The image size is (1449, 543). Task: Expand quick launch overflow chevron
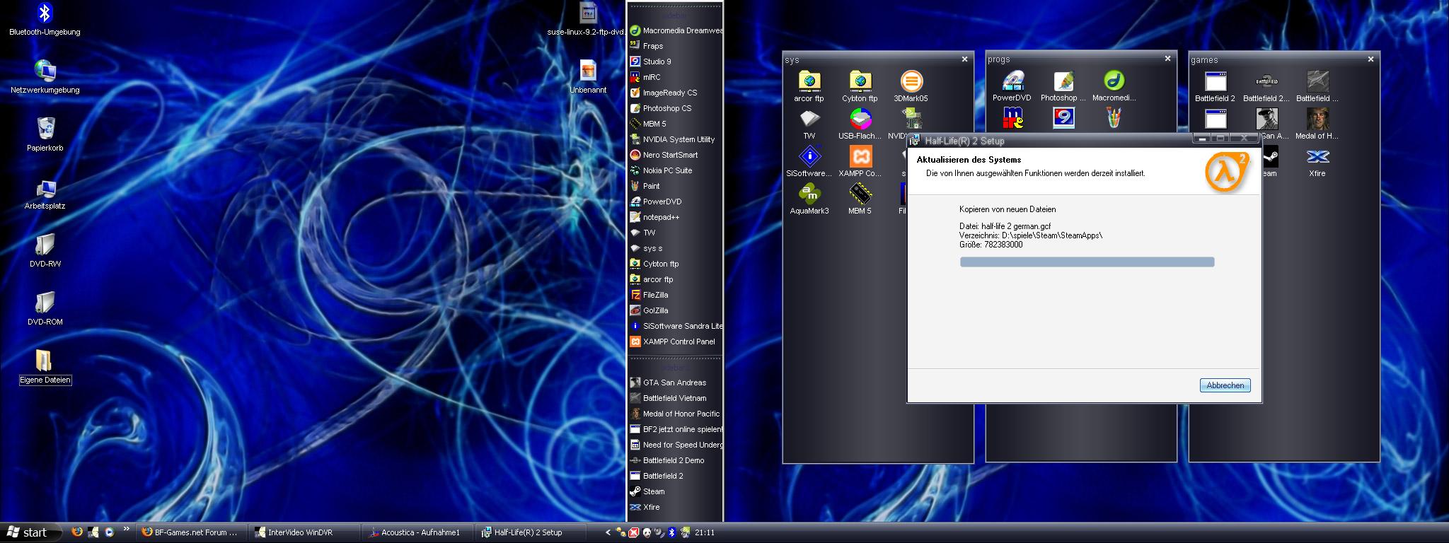(127, 529)
